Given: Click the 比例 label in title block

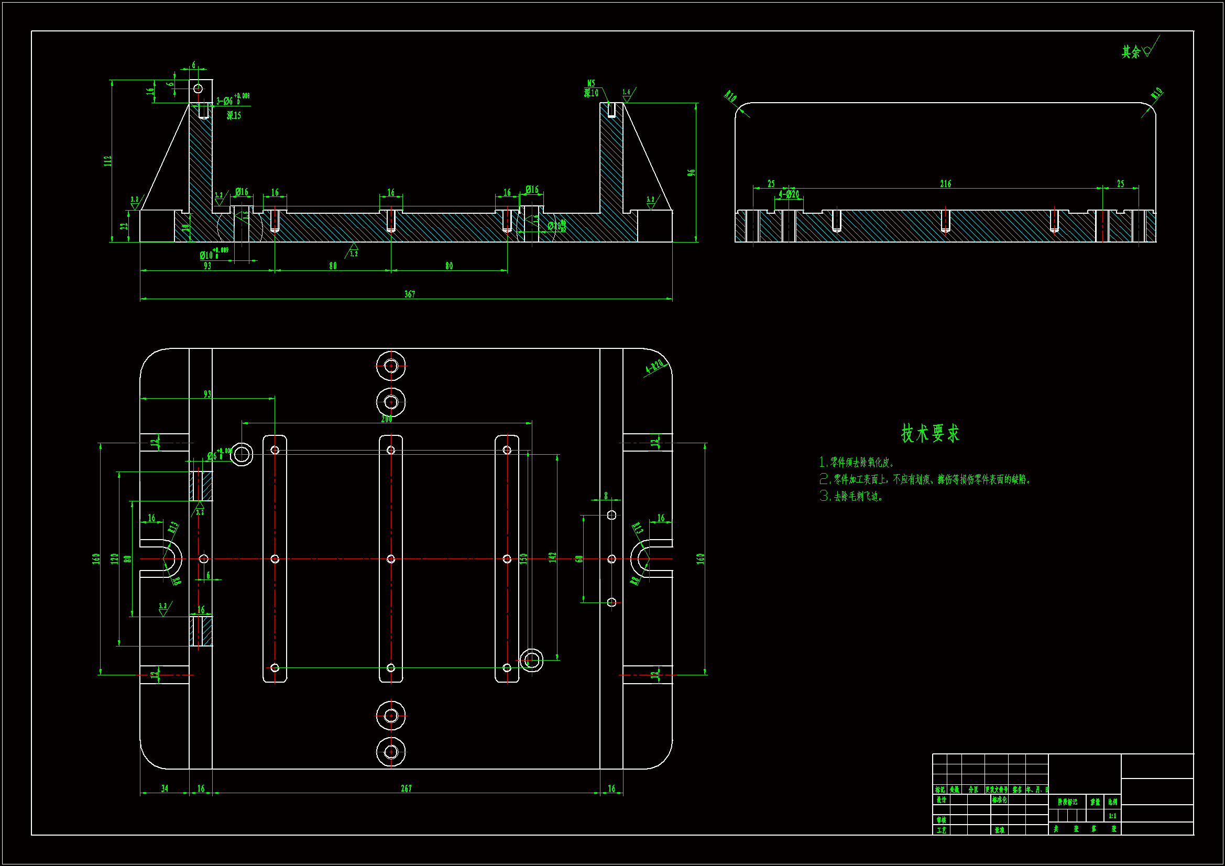Looking at the screenshot, I should [x=1112, y=802].
